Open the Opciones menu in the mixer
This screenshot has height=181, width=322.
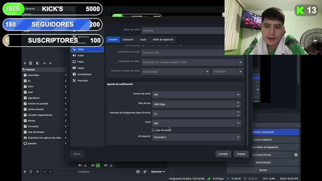point(158,172)
